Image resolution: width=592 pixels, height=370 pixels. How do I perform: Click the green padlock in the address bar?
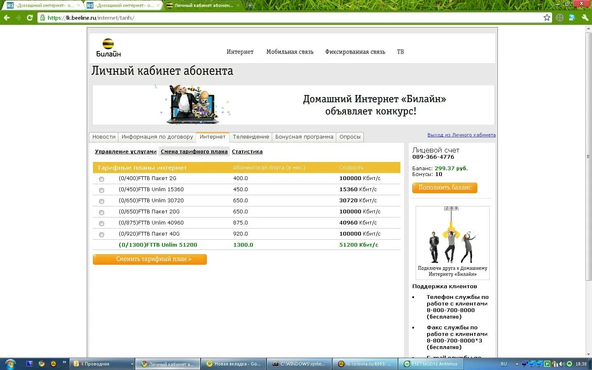(42, 18)
